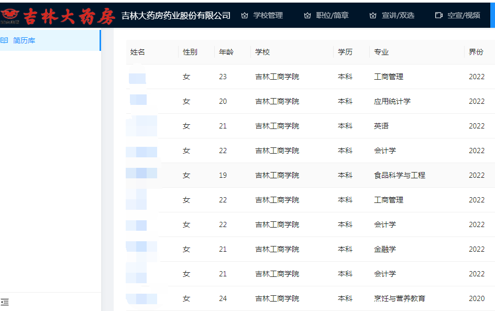Click the 年龄 column header

point(226,52)
